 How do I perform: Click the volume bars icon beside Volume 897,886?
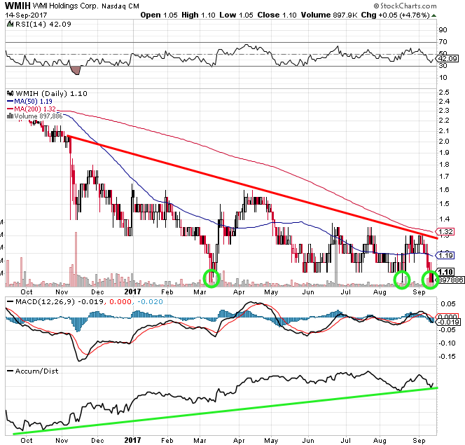pyautogui.click(x=10, y=116)
